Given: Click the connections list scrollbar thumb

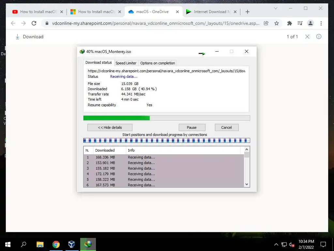Looking at the screenshot, I should point(247,155).
